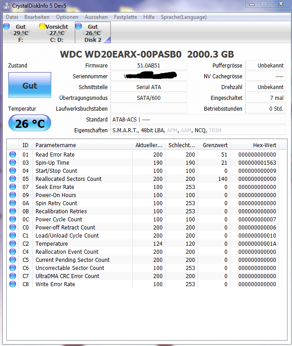The image size is (292, 346).
Task: Open the Hilfe menu
Action: 149,17
